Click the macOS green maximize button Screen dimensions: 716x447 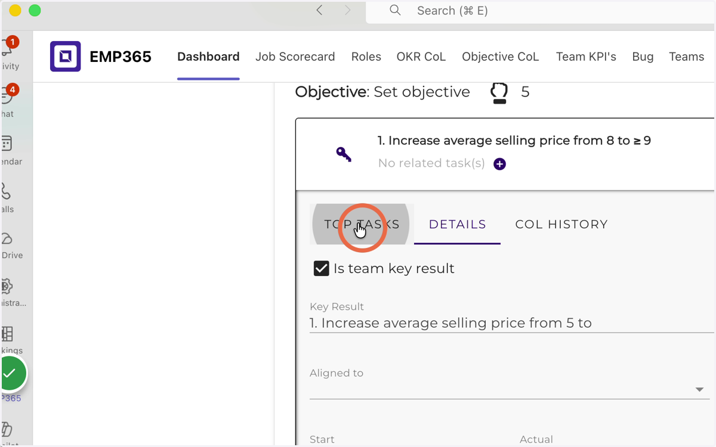pos(35,10)
